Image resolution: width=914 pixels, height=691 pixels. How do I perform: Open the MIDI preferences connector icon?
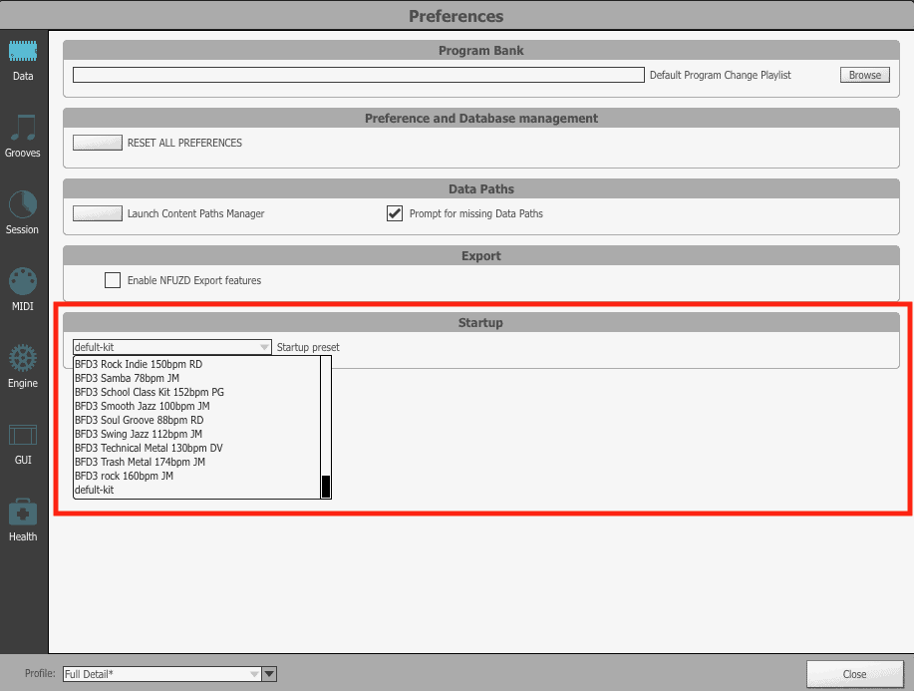23,281
